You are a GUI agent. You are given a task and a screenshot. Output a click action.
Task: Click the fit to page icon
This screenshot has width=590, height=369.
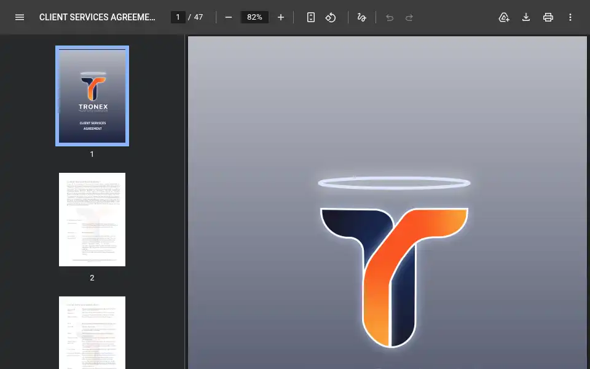pos(311,17)
